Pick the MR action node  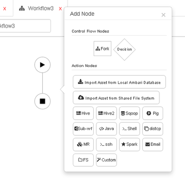point(83,144)
